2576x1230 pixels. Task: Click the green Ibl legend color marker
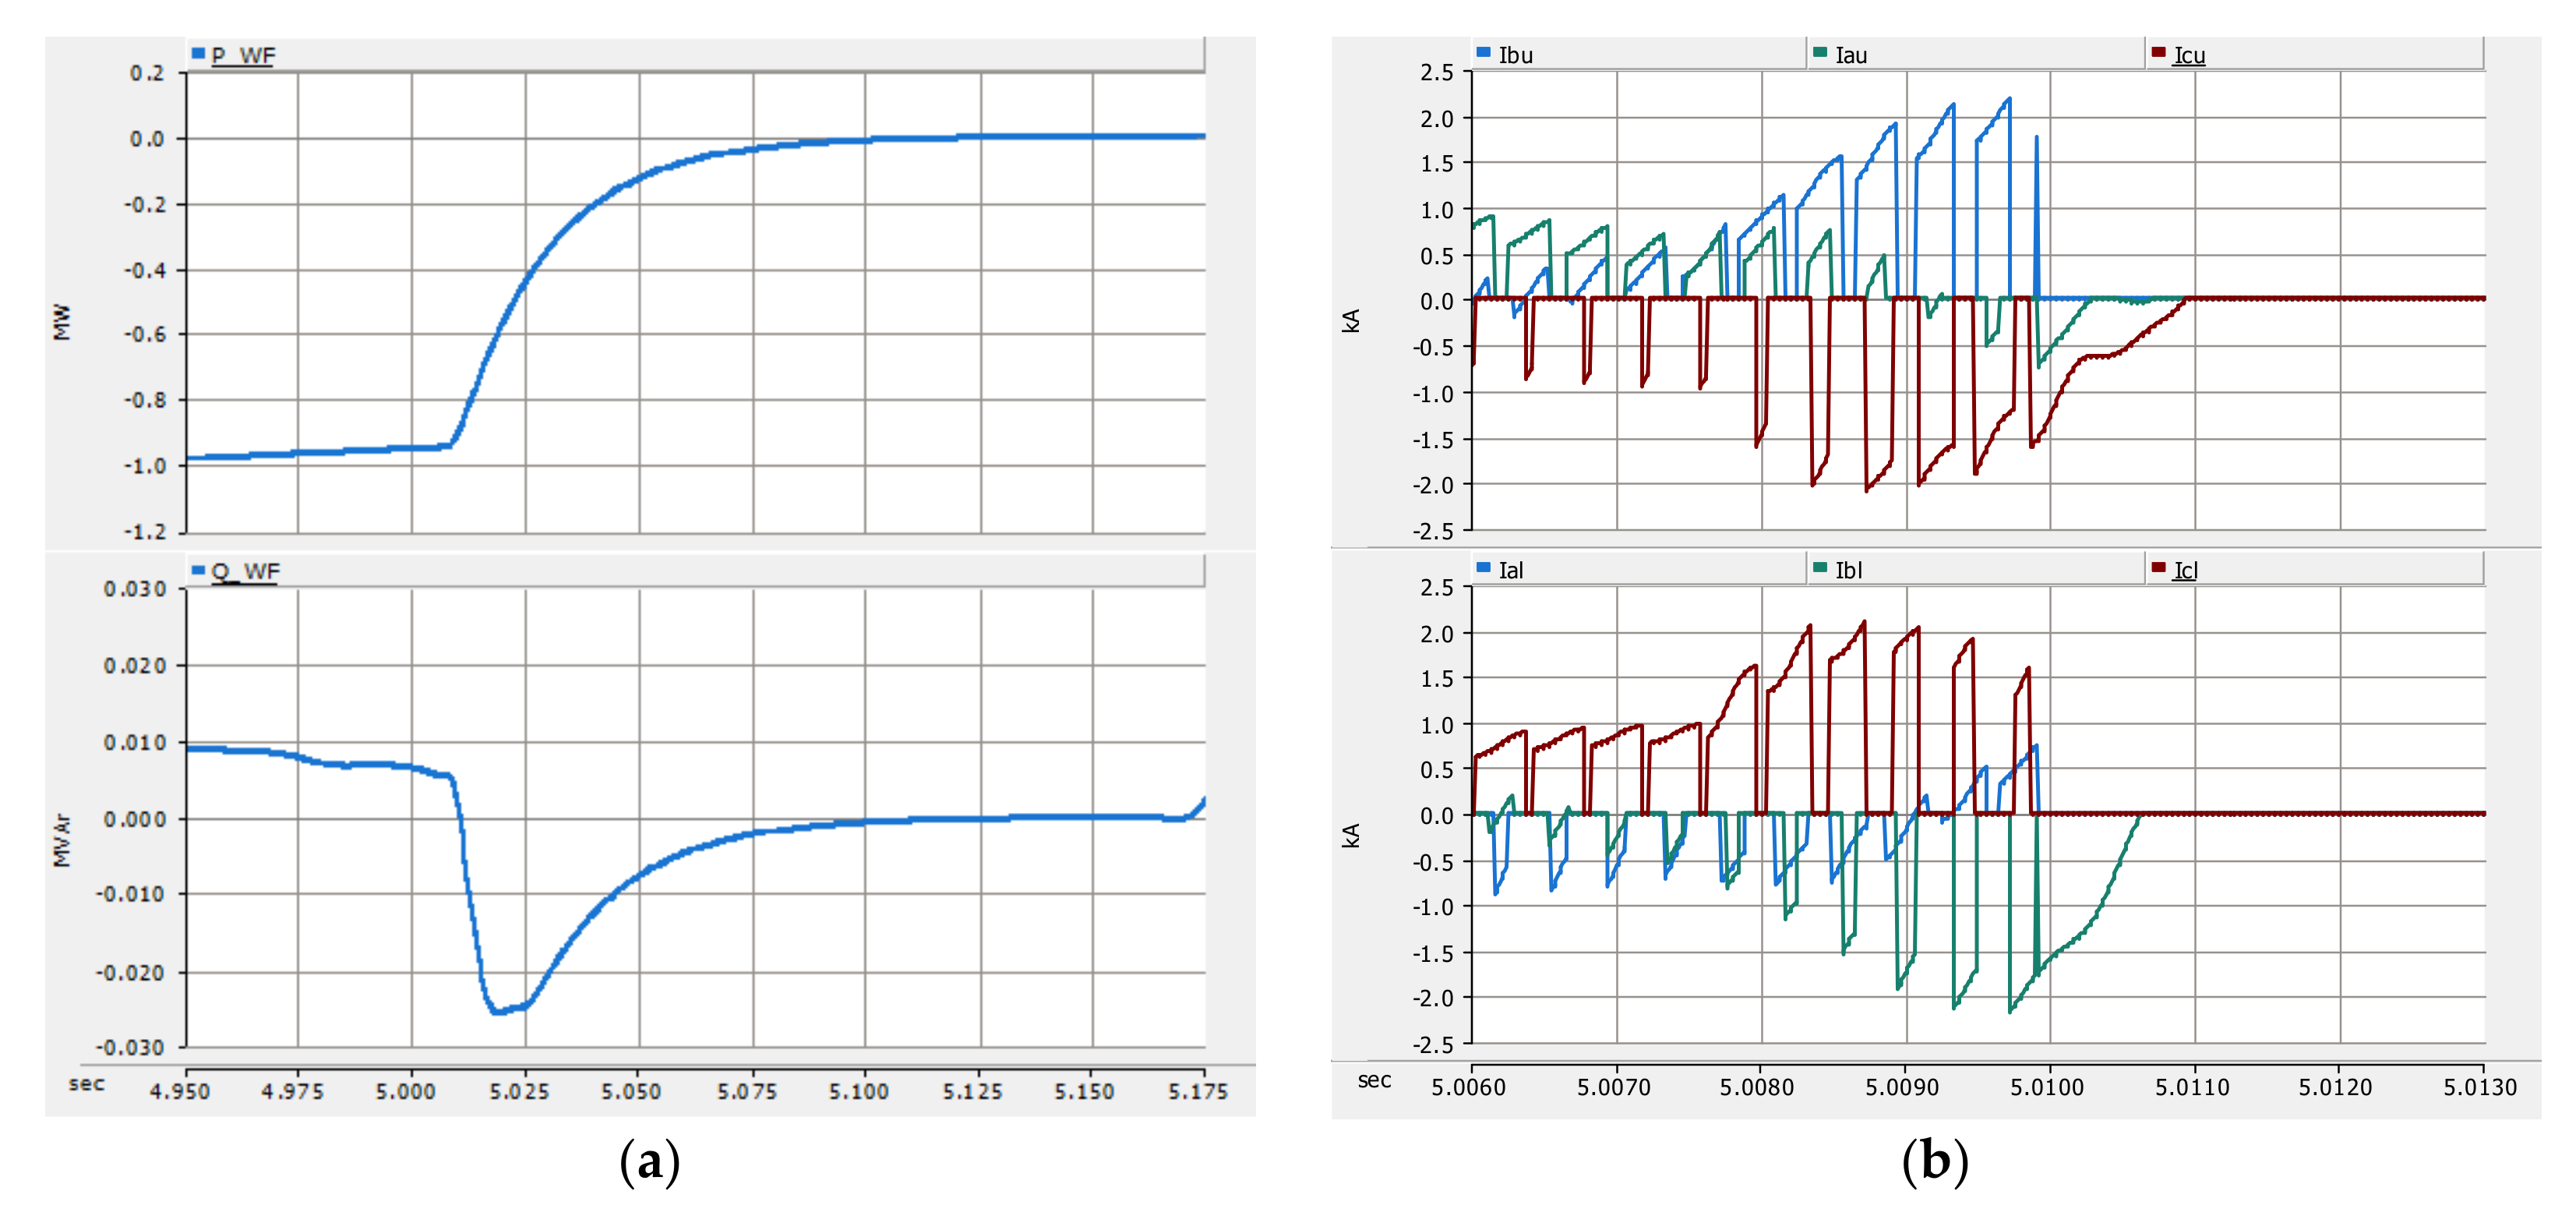pos(1820,567)
